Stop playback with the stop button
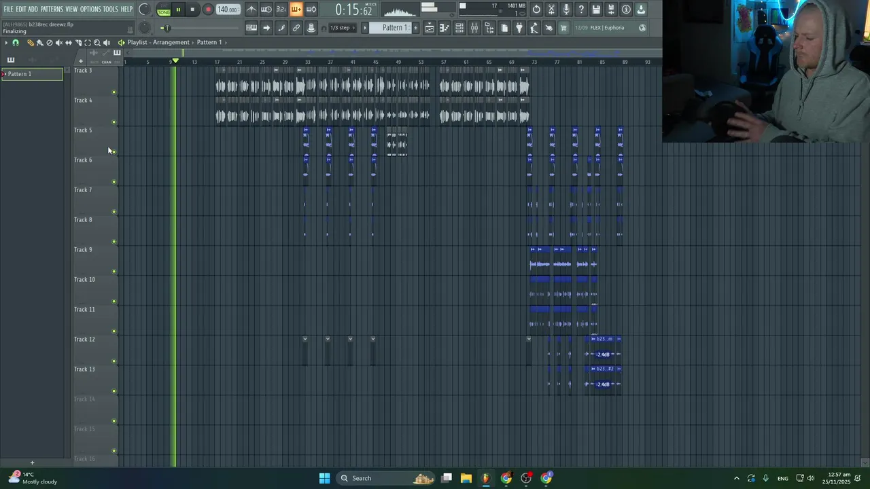 click(x=192, y=10)
